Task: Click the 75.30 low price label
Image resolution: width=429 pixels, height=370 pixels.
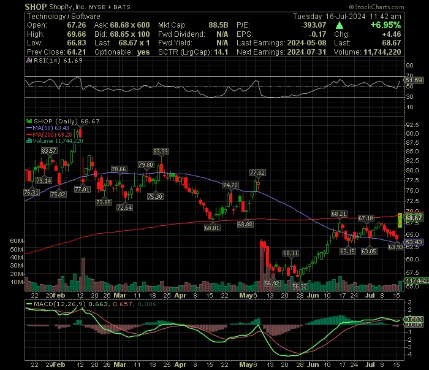Action: (x=155, y=196)
